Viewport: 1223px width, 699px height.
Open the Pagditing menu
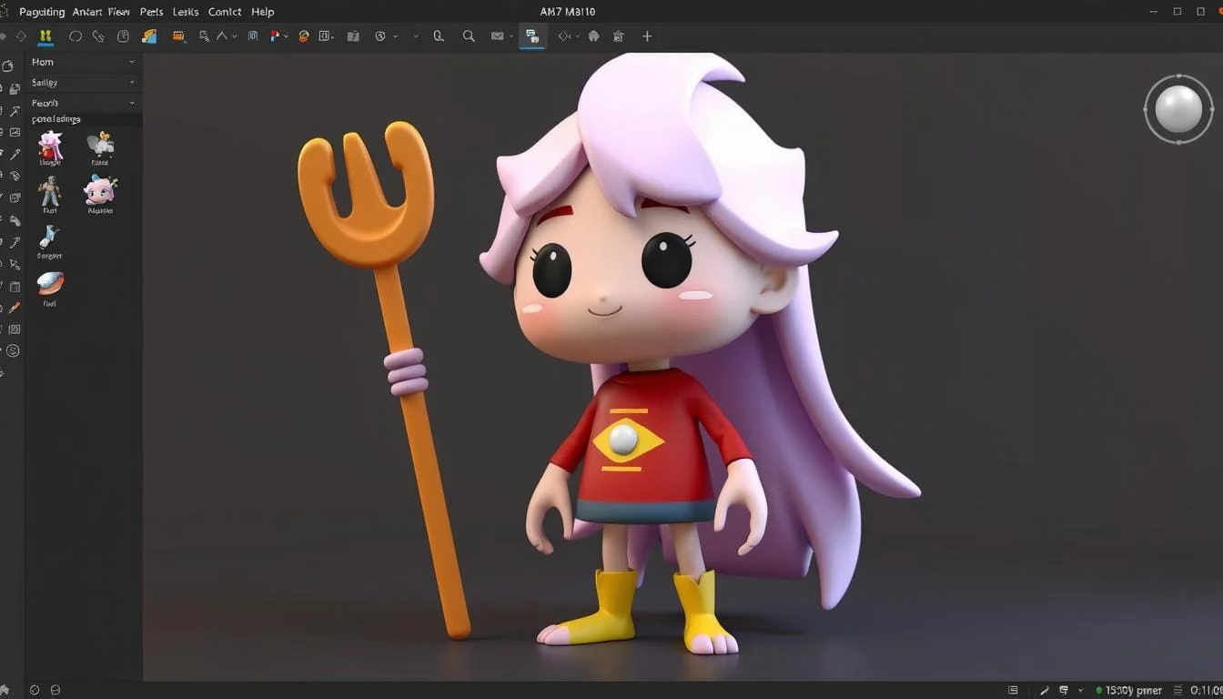[x=42, y=12]
